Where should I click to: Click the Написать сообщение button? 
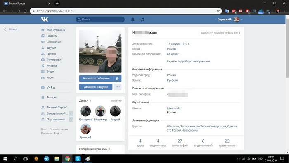[96, 79]
